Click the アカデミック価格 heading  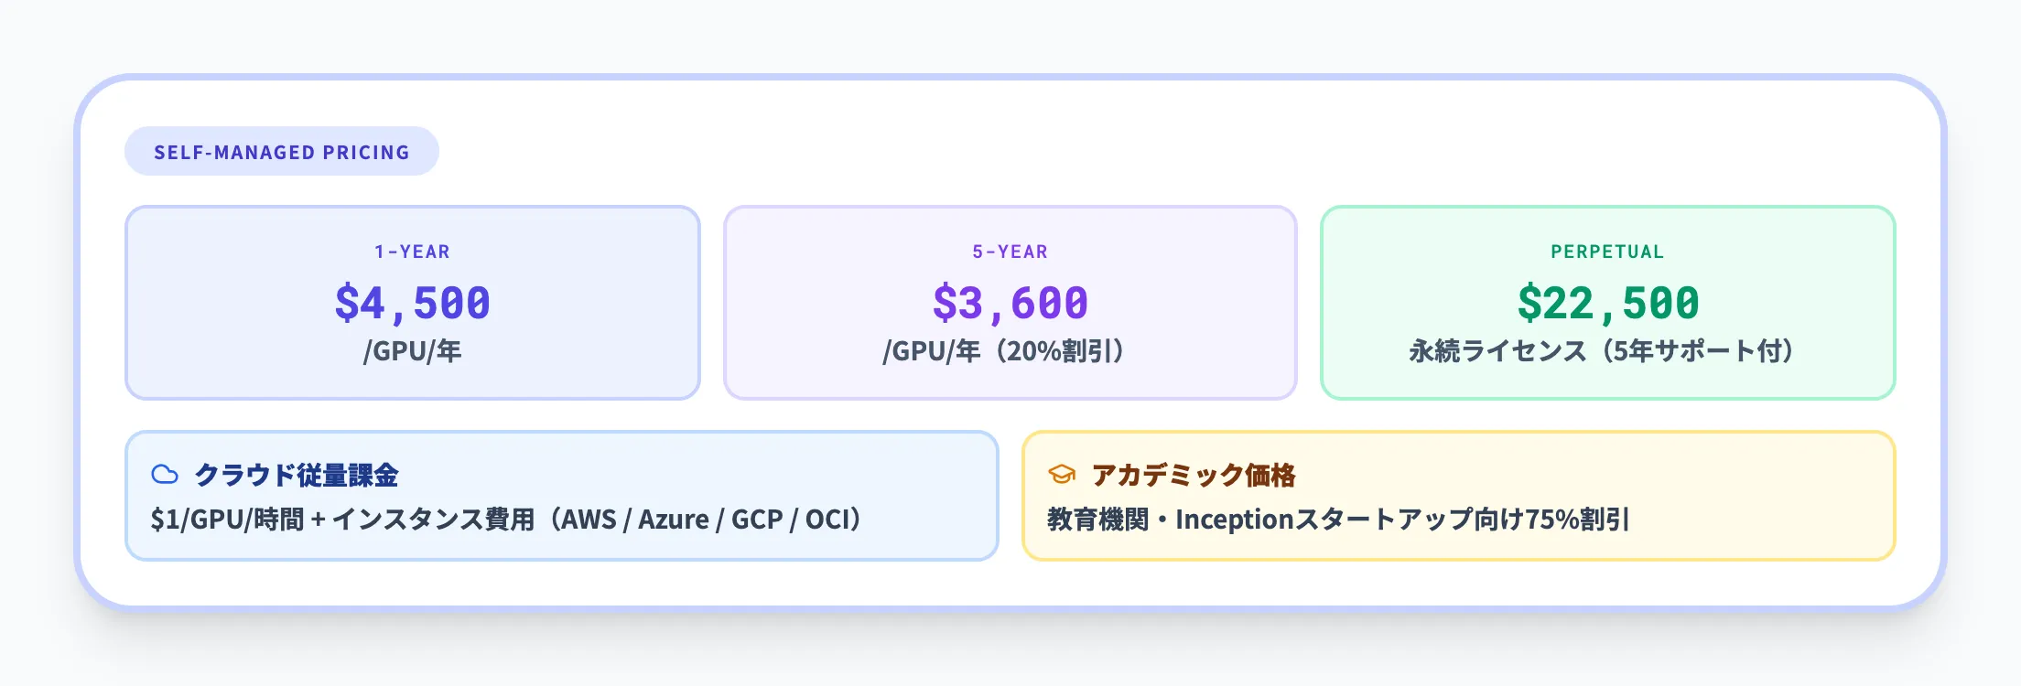pyautogui.click(x=1194, y=475)
